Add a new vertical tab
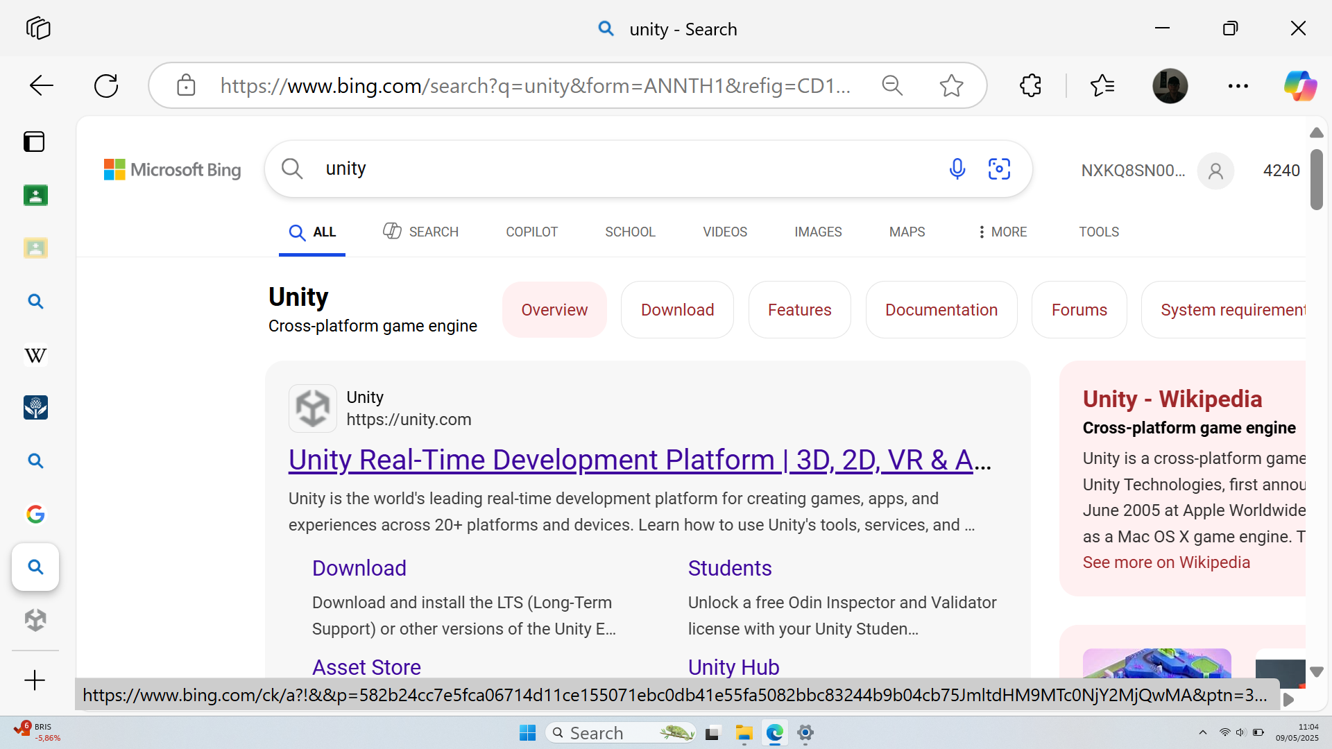This screenshot has width=1332, height=749. coord(35,680)
